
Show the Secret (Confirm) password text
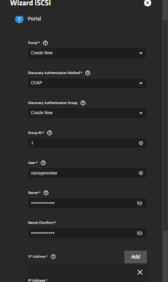point(140,233)
